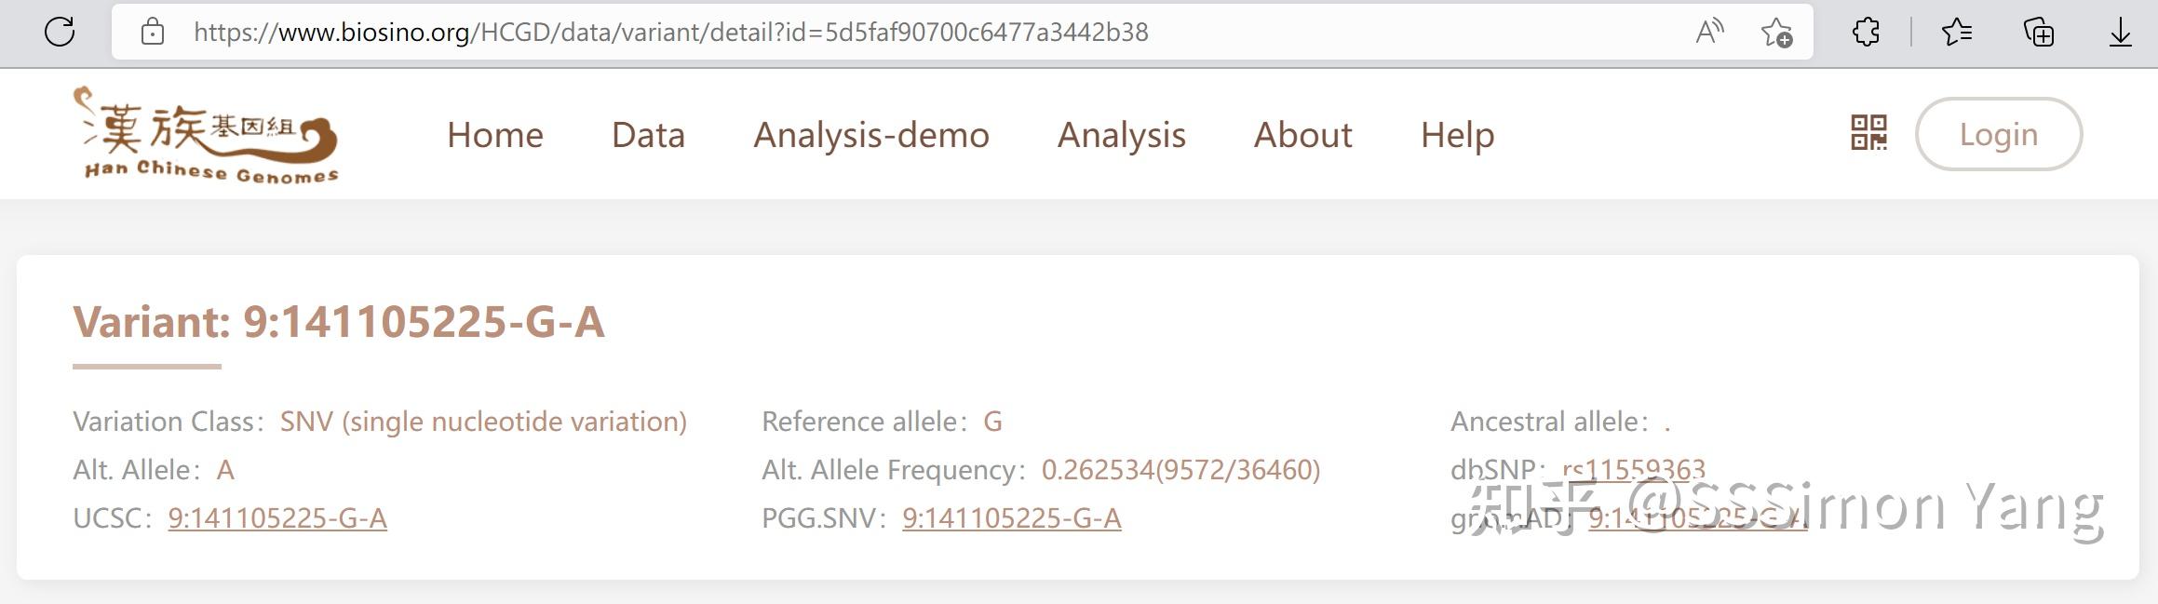Open the Downloads arrow icon
This screenshot has width=2158, height=604.
click(x=2120, y=33)
